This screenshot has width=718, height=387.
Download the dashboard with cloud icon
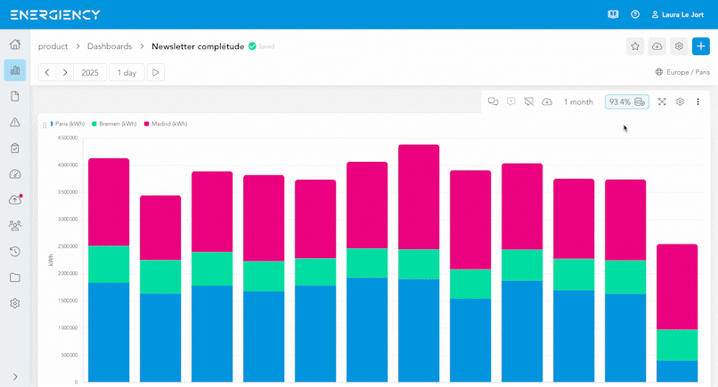pyautogui.click(x=657, y=46)
